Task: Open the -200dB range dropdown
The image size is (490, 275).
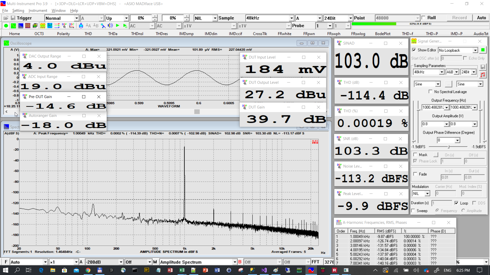Action: 121,262
